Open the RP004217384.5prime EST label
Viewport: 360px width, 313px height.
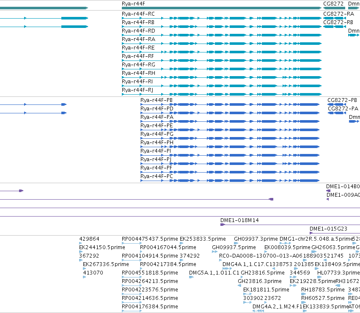click(x=168, y=264)
